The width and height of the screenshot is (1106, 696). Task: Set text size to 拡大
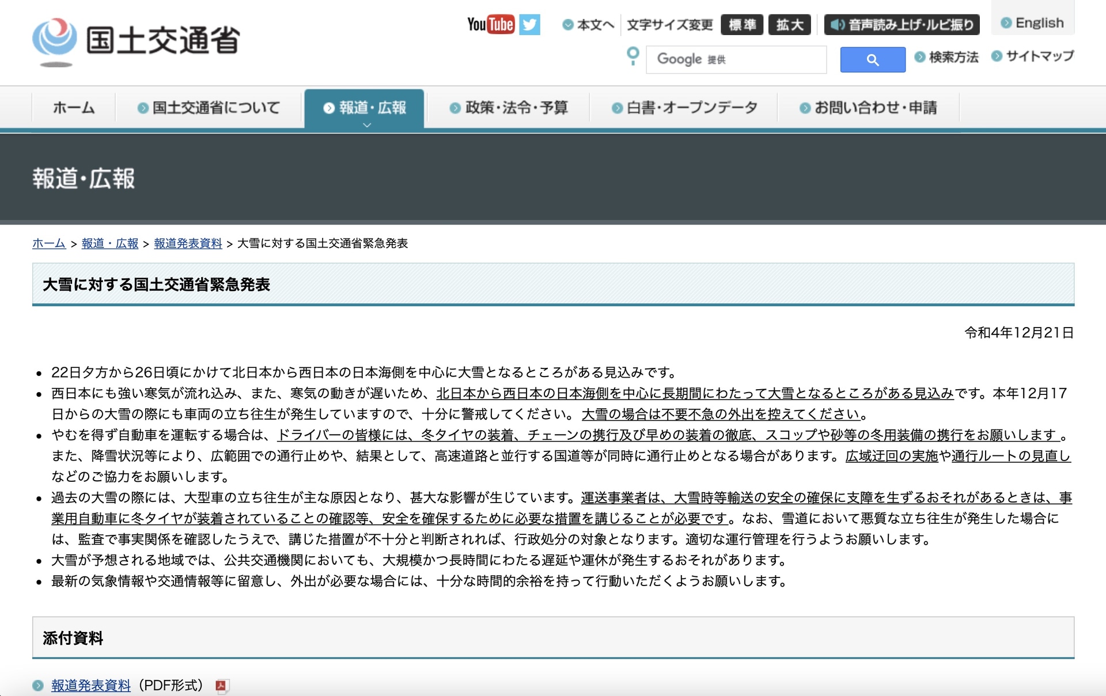pyautogui.click(x=789, y=25)
